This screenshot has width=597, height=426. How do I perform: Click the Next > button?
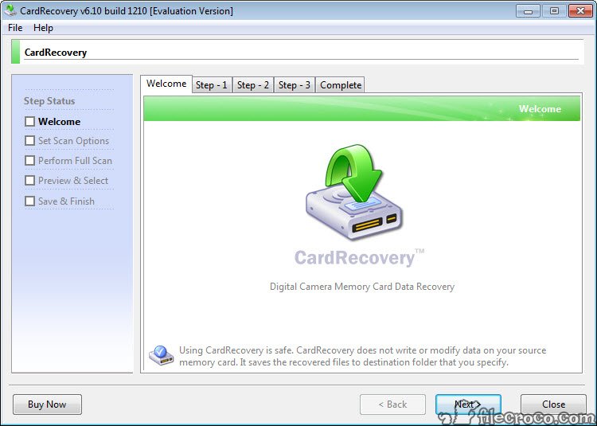click(x=468, y=405)
